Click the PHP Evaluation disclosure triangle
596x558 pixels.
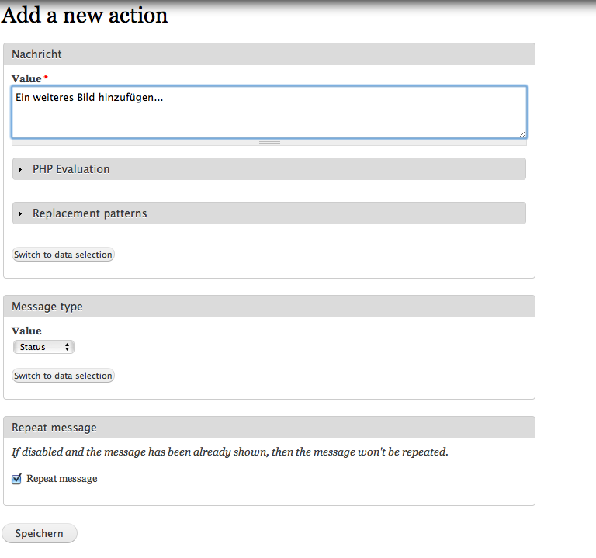click(20, 169)
